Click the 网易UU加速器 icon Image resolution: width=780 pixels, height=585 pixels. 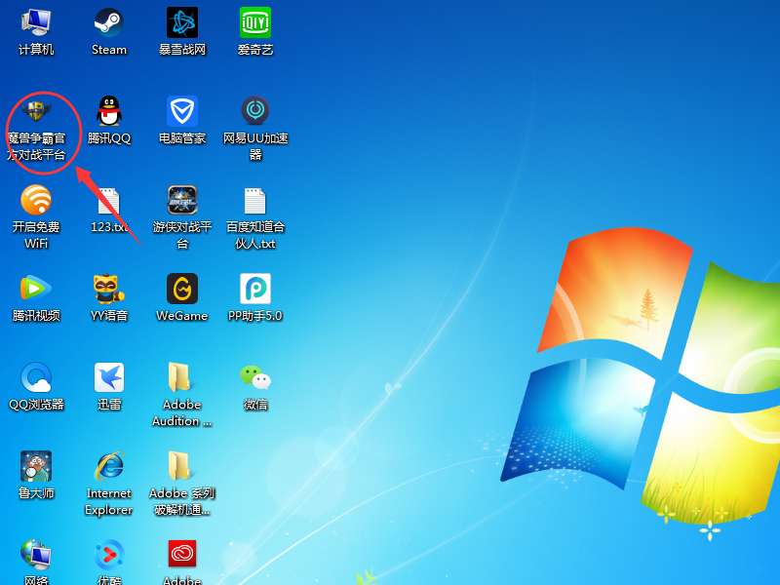click(x=255, y=111)
